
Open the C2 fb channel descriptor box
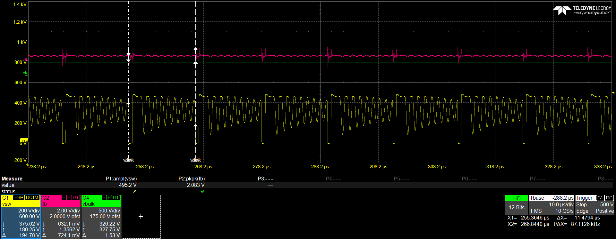[61, 216]
